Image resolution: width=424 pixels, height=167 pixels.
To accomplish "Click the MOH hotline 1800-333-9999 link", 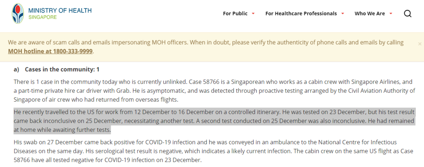I will pos(50,51).
